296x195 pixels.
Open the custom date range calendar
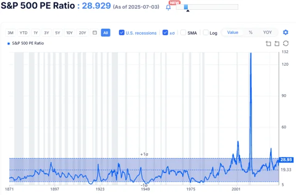tap(95, 33)
